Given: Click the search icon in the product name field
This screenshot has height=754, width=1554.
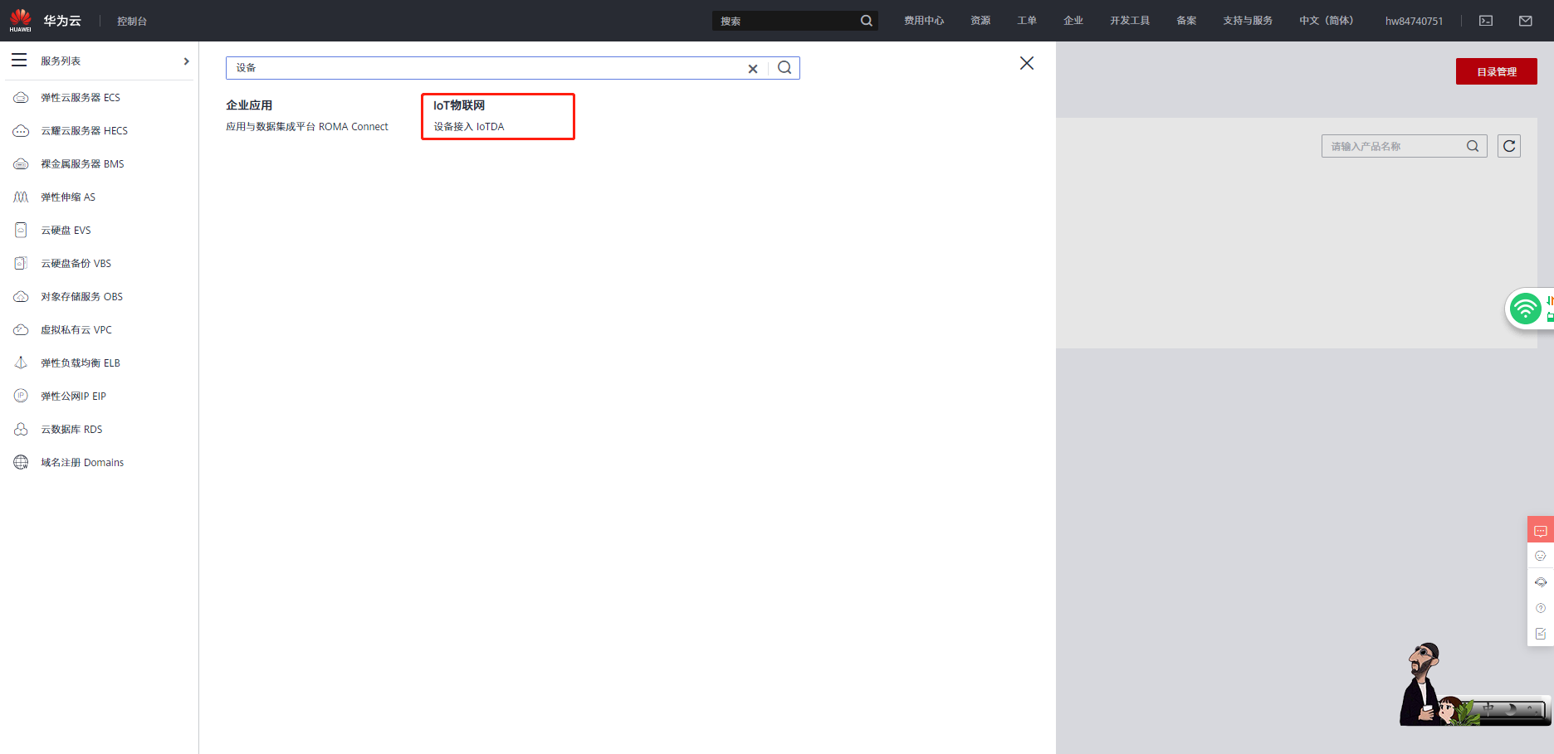Looking at the screenshot, I should (1473, 146).
